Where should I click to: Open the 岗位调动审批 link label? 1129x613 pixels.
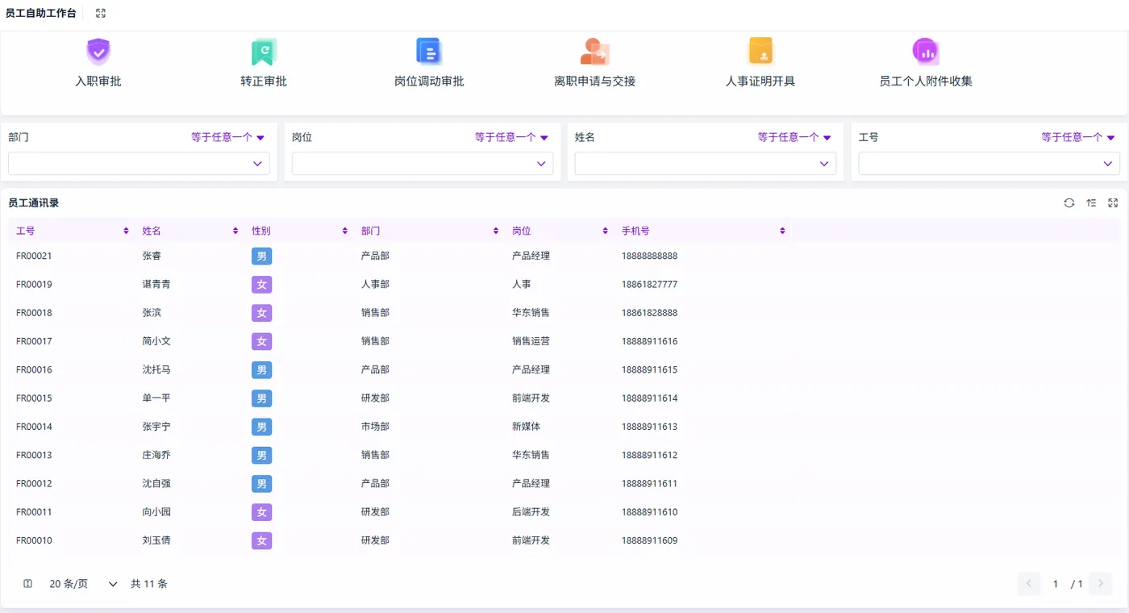coord(429,81)
